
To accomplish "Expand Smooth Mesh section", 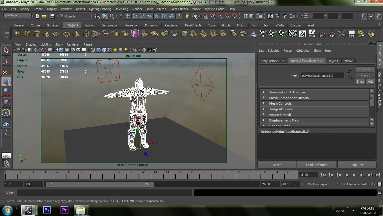I will pos(314,115).
